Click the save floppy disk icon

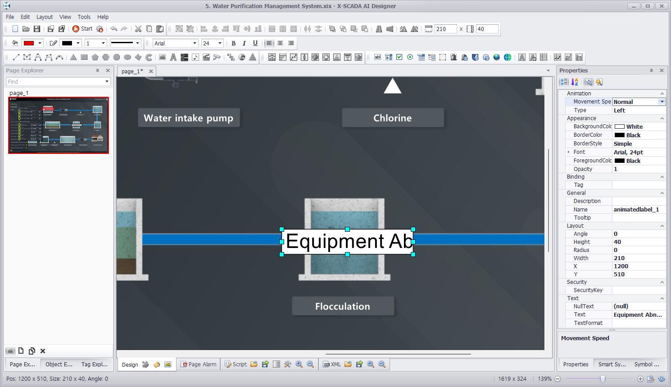[37, 29]
